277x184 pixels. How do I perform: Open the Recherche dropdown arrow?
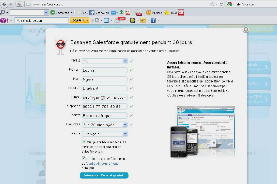pyautogui.click(x=71, y=13)
